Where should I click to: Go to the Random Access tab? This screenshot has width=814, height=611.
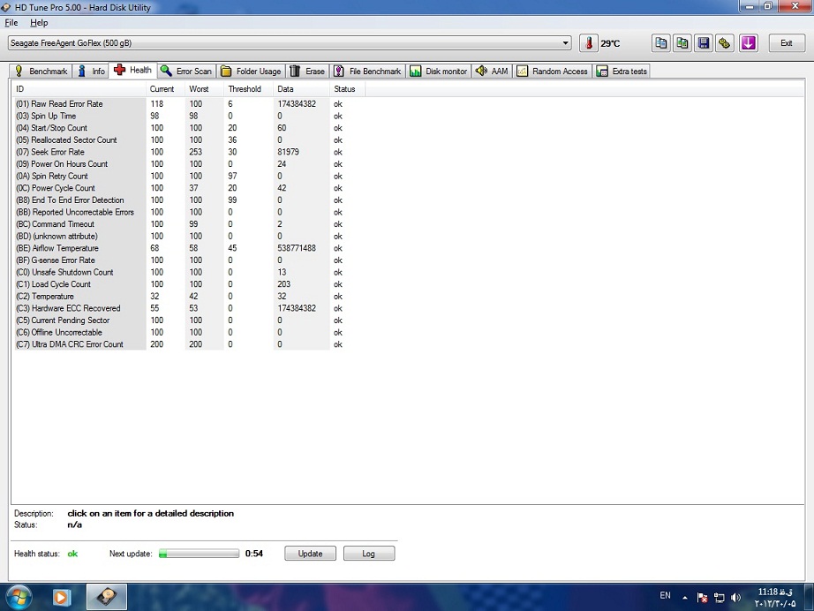553,72
